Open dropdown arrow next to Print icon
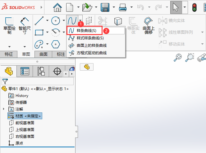This screenshot has width=206, height=153. coord(131,7)
